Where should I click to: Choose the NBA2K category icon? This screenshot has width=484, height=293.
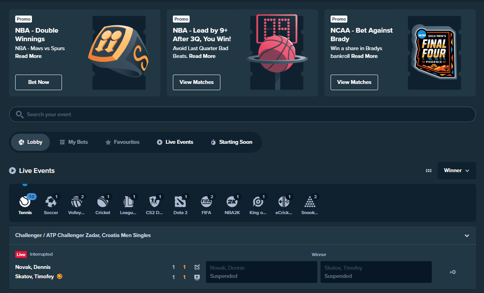coord(232,202)
